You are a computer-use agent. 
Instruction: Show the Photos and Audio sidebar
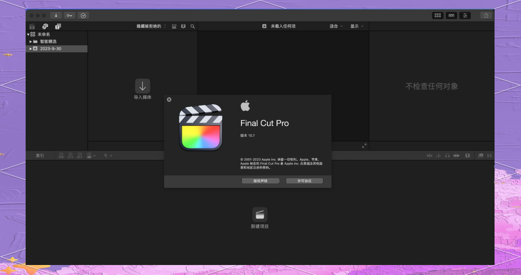point(45,26)
